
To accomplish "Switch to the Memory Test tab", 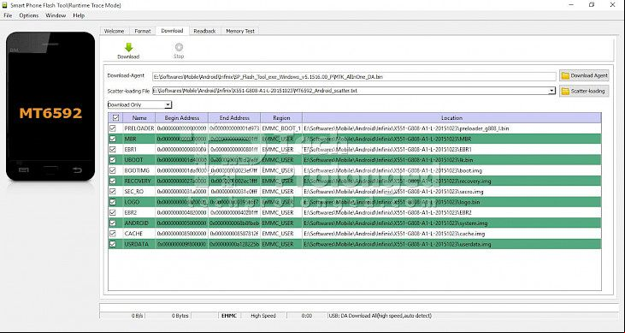I will [240, 31].
